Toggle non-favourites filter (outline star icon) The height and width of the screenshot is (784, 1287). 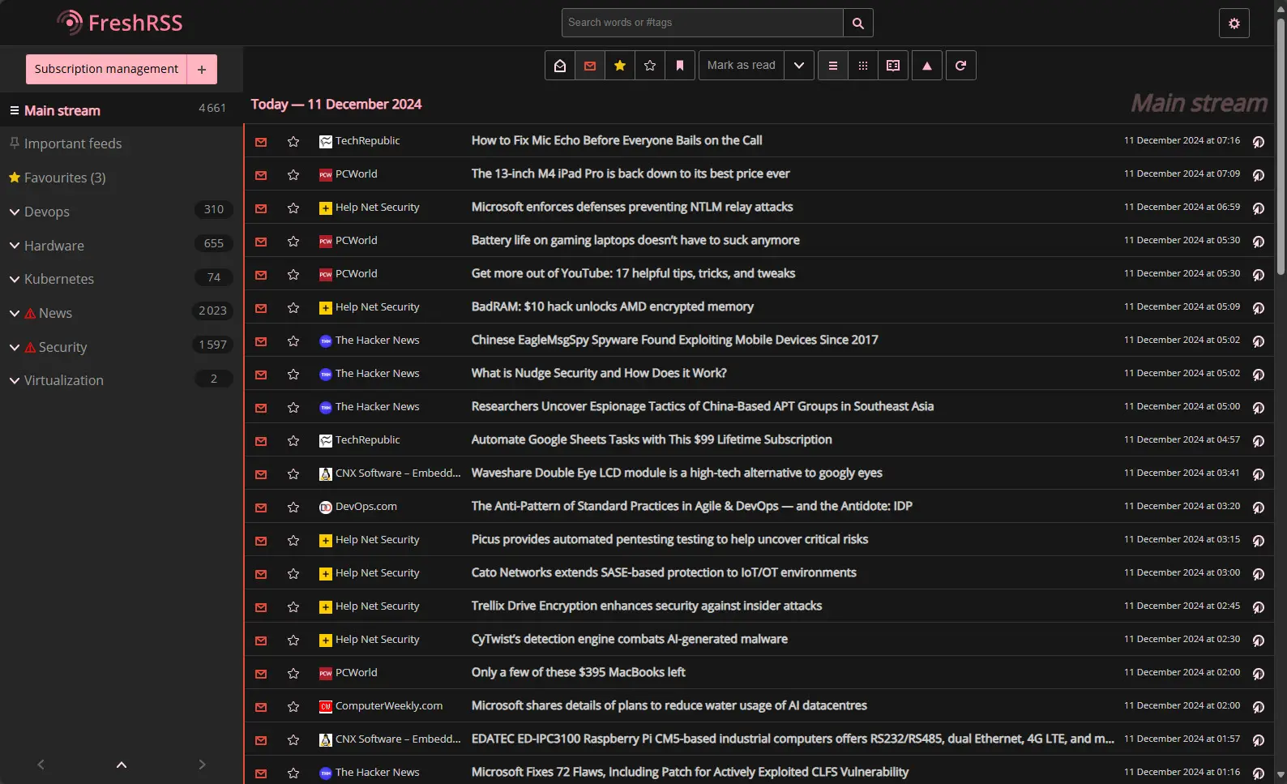650,66
